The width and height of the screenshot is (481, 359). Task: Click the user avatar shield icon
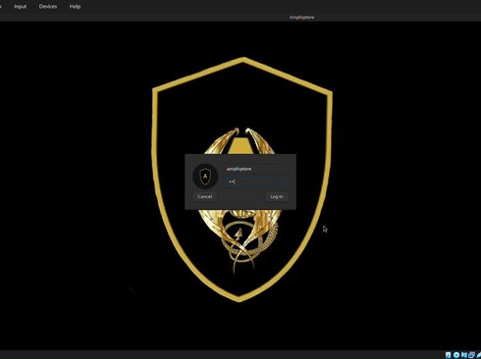pyautogui.click(x=205, y=177)
